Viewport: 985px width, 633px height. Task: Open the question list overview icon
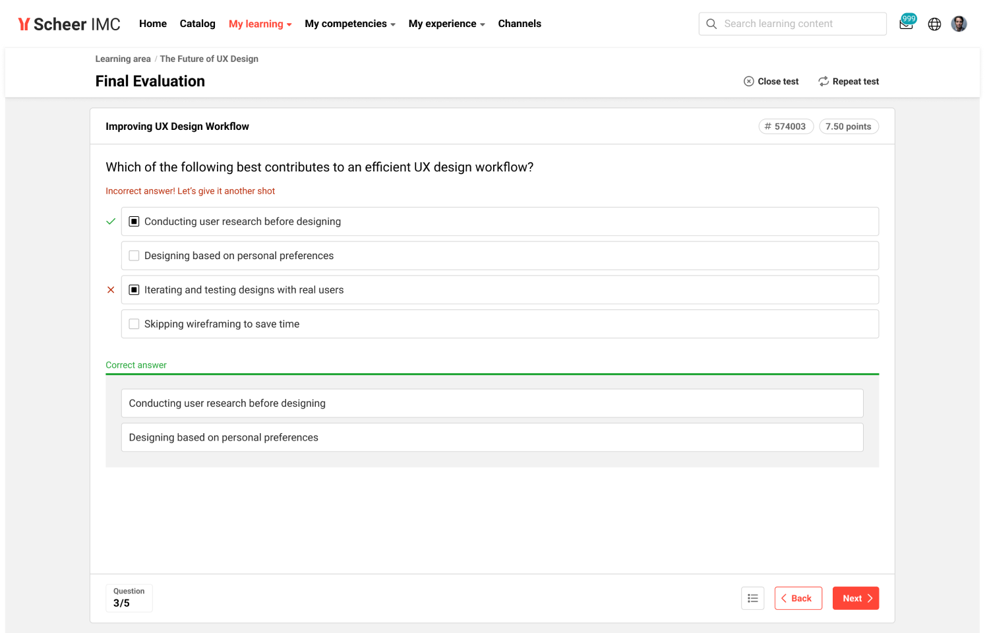(753, 598)
